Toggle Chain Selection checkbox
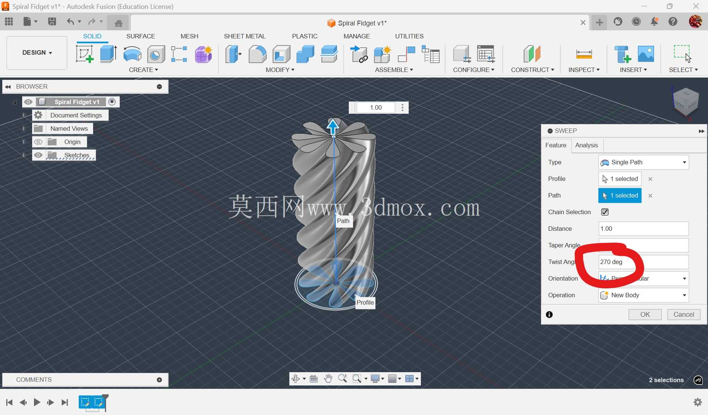Screen dimensions: 708x415 pos(605,212)
